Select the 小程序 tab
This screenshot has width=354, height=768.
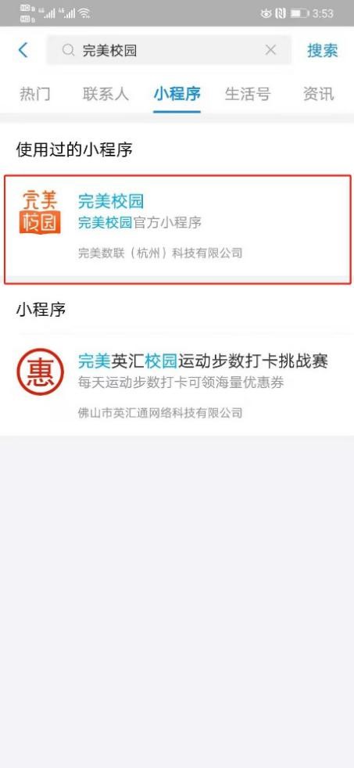click(177, 94)
